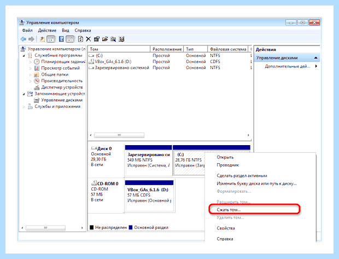The height and width of the screenshot is (259, 339).
Task: Toggle the show/hide console tree toolbar icon
Action: pyautogui.click(x=51, y=39)
